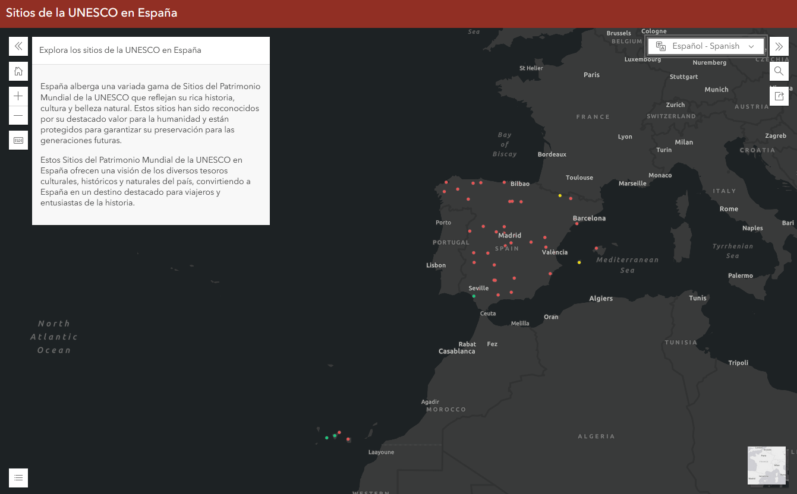Open the keyboard navigation tool
This screenshot has width=797, height=494.
pos(18,140)
